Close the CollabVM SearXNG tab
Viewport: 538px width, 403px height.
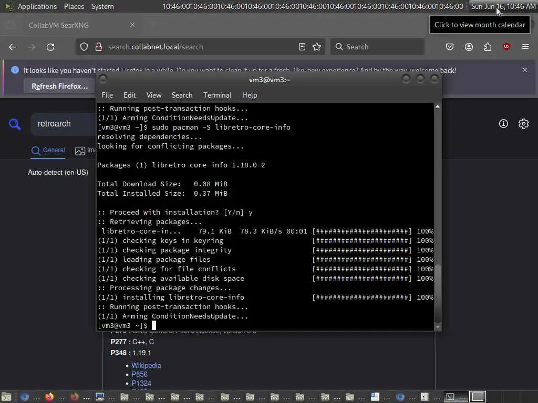point(132,25)
